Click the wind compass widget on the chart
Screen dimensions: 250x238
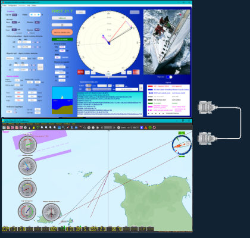point(182,145)
